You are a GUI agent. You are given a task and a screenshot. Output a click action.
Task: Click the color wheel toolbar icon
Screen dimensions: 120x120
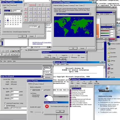[13, 51]
